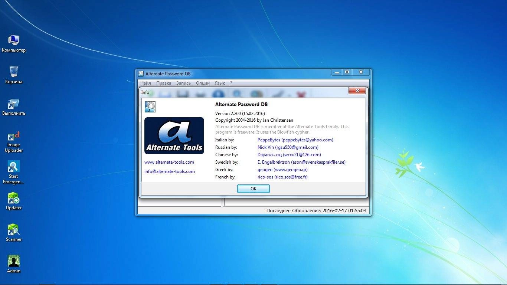Click Nick Vin Russian translator link

288,147
